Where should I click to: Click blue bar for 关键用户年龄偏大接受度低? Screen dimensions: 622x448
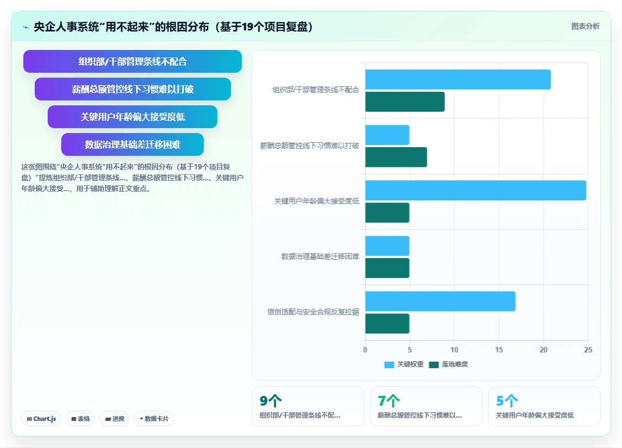[x=476, y=190]
